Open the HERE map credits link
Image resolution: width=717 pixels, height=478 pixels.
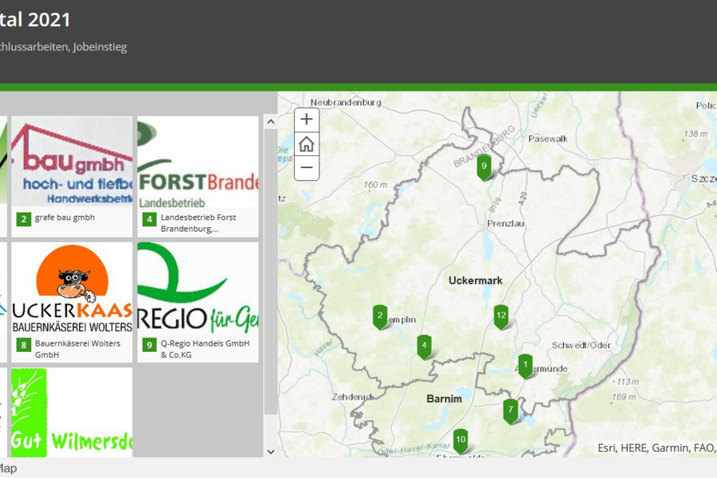[634, 448]
